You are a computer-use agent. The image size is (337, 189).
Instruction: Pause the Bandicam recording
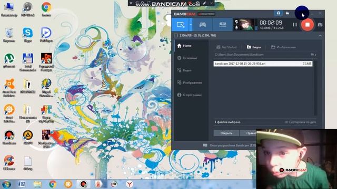[295, 25]
